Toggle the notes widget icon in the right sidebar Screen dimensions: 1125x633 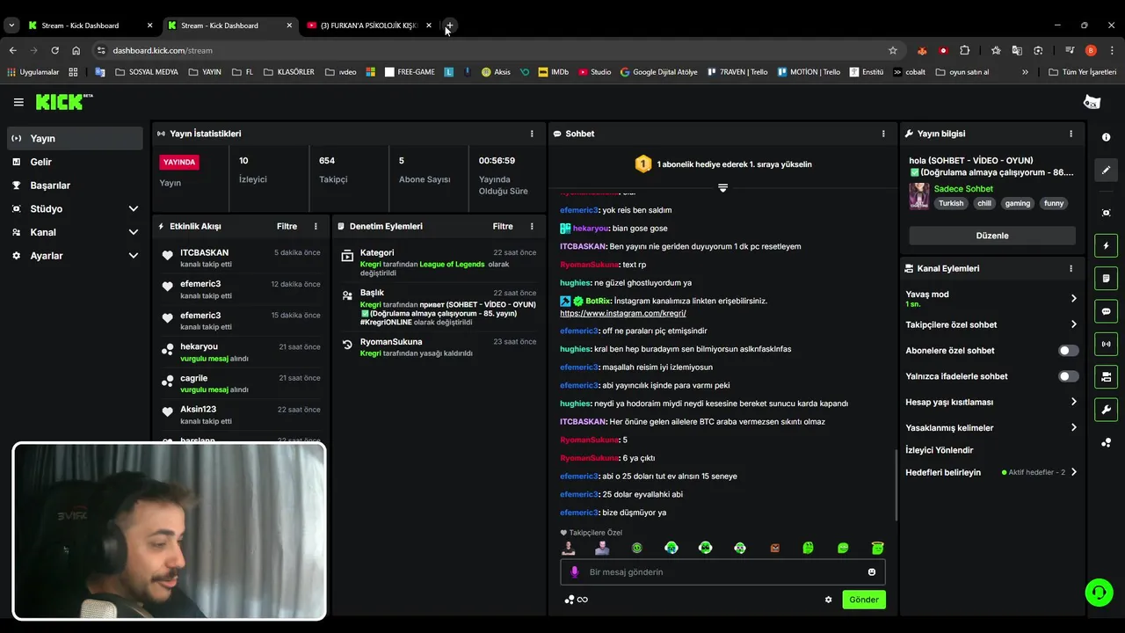coord(1106,279)
